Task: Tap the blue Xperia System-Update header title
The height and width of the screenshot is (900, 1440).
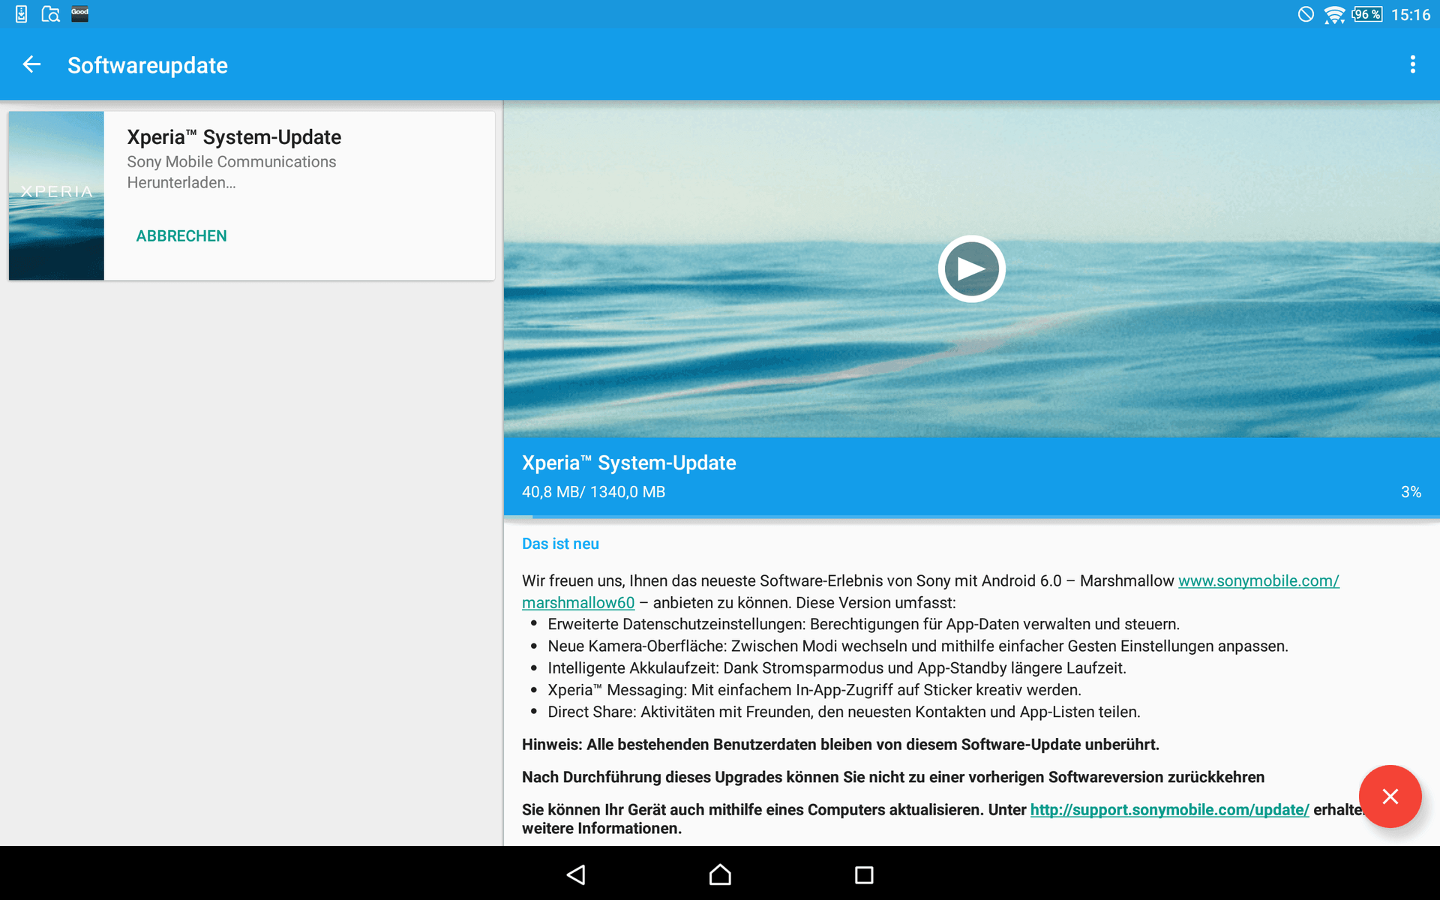Action: click(628, 463)
